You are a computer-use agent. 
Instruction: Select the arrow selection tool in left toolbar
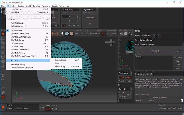pyautogui.click(x=3, y=34)
